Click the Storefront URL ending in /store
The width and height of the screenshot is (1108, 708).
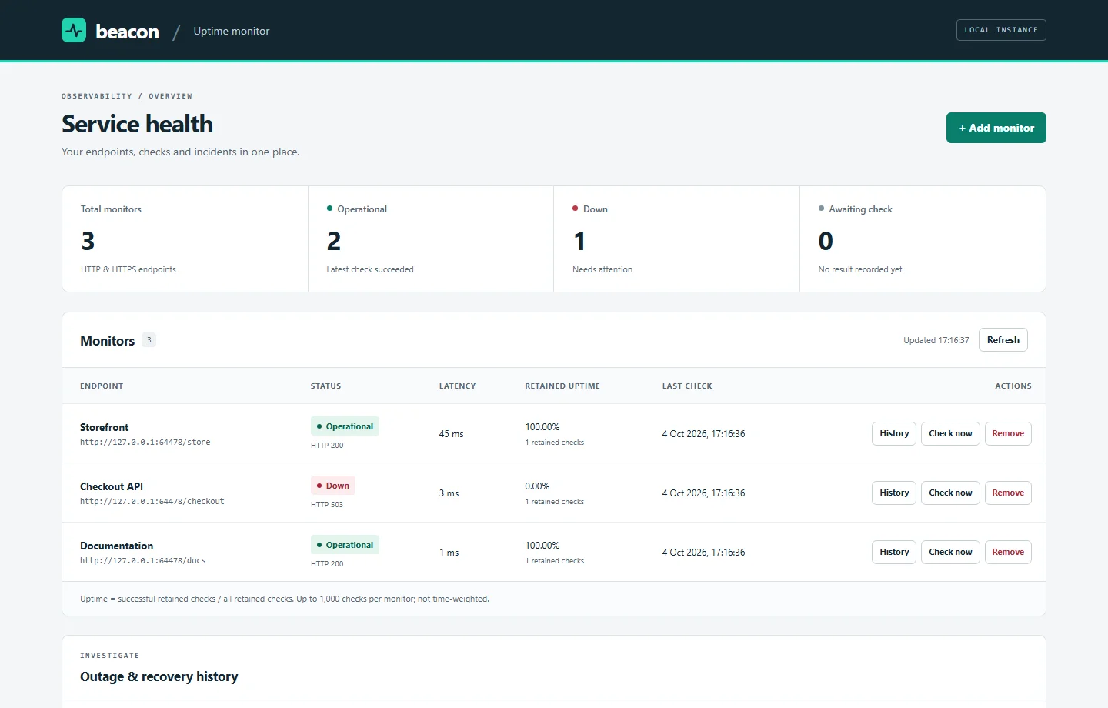[145, 442]
